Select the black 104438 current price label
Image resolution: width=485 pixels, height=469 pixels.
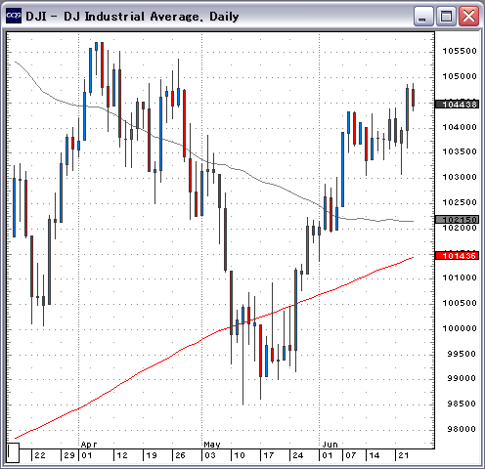click(x=457, y=105)
